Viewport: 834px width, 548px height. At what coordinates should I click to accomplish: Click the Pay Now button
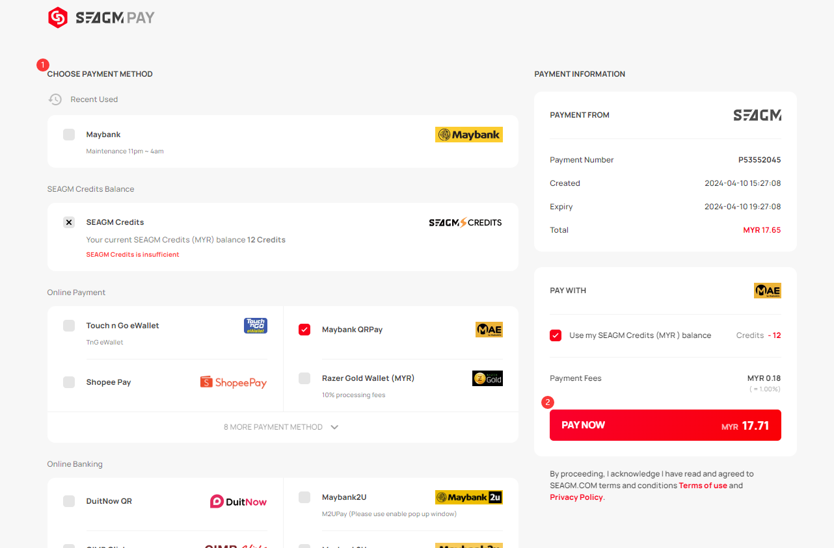(x=666, y=425)
